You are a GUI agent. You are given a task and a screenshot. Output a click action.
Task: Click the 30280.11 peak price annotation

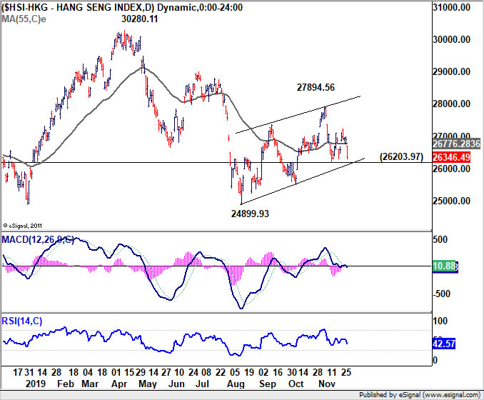click(x=139, y=19)
